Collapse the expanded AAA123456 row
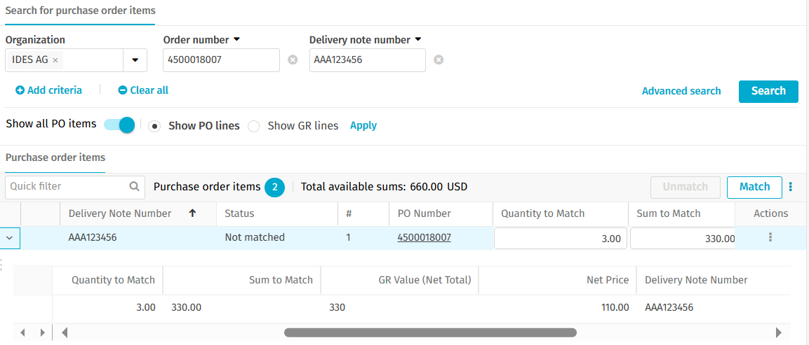This screenshot has height=345, width=809. 10,238
